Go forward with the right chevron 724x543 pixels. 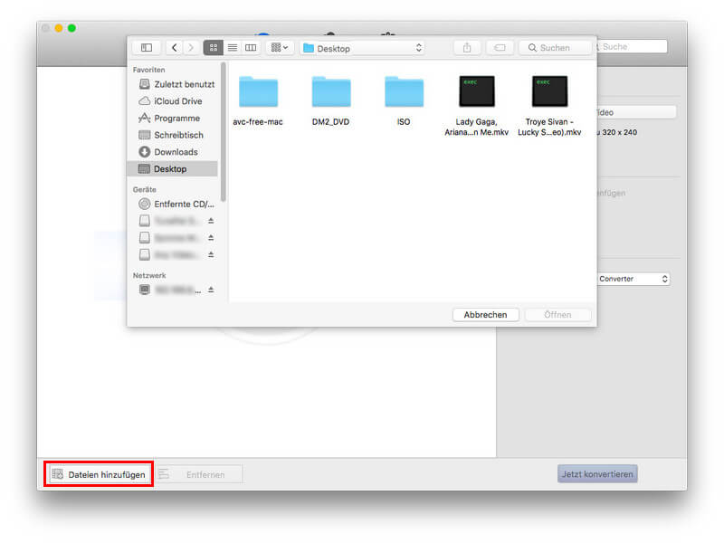tap(191, 48)
